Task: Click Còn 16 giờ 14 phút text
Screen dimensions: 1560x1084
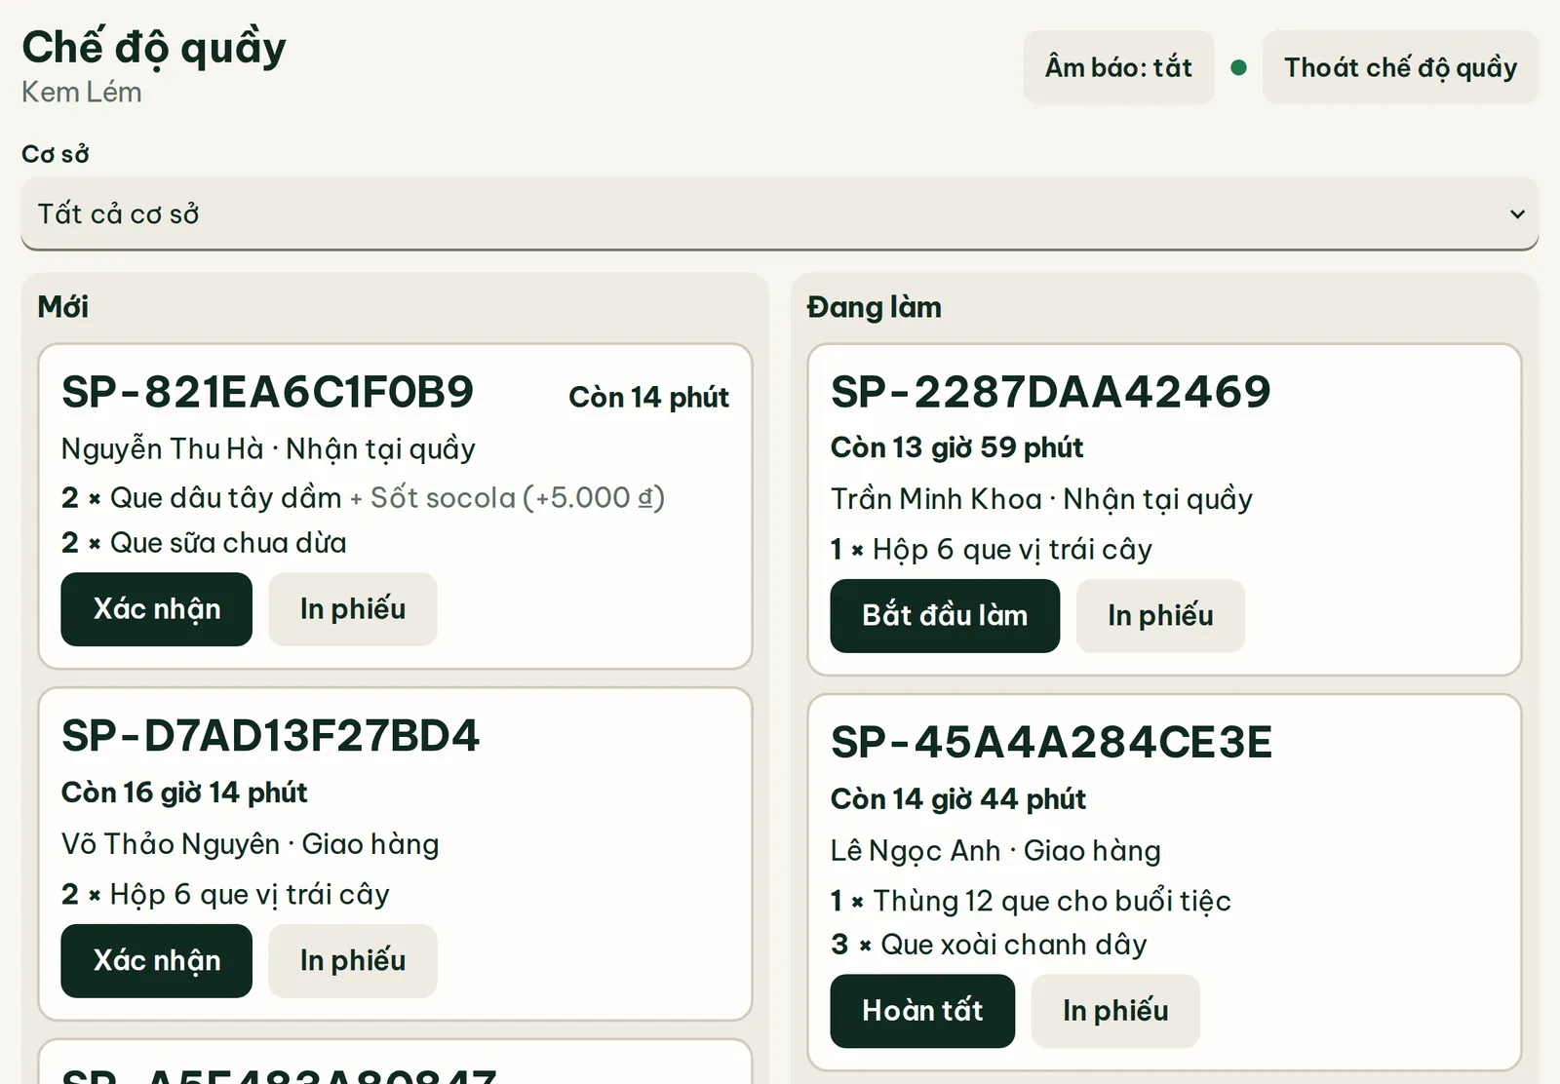Action: coord(184,793)
